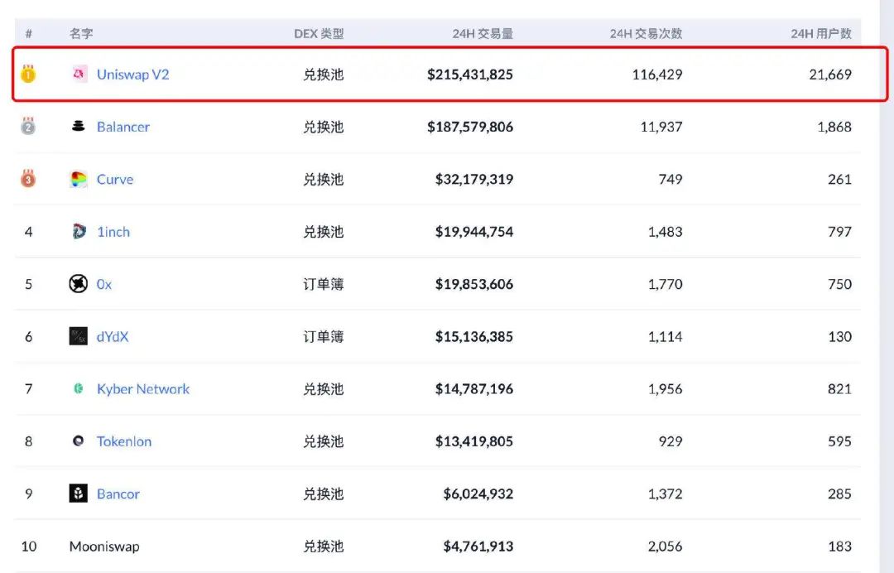Click the 797 user count for 1inch

click(x=840, y=232)
